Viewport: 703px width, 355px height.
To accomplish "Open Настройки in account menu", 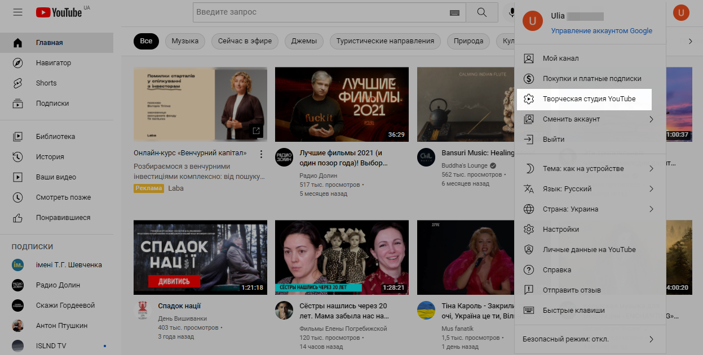I will click(591, 230).
